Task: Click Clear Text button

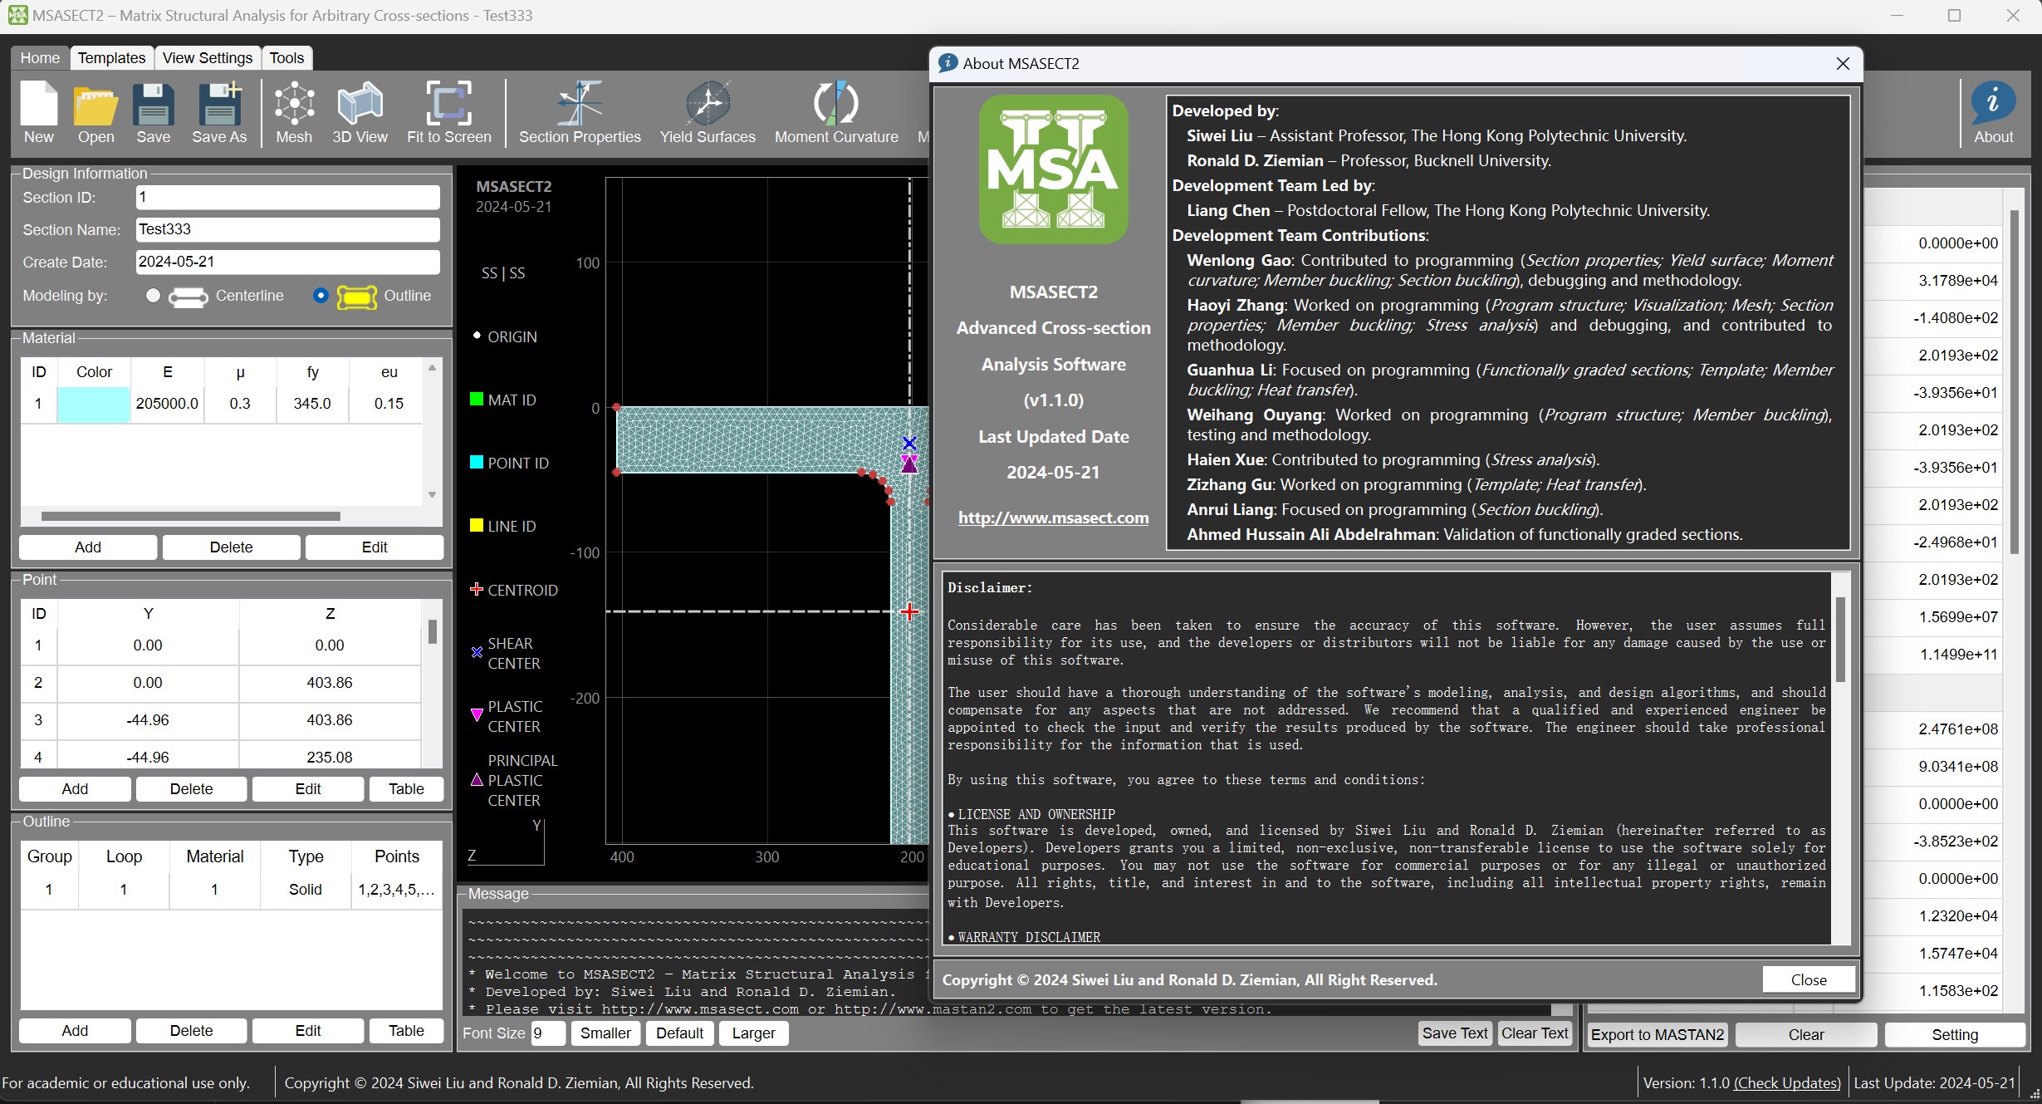Action: (1535, 1033)
